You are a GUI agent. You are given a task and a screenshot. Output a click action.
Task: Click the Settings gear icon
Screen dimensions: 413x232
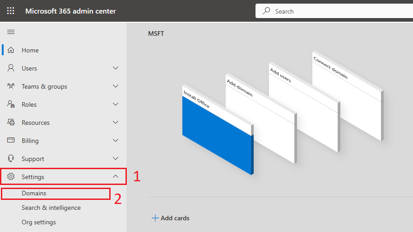(x=11, y=176)
